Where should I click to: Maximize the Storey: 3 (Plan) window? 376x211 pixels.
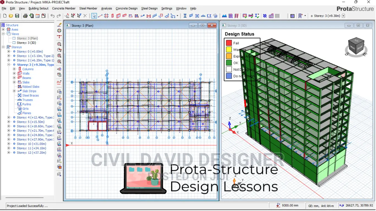[202, 25]
